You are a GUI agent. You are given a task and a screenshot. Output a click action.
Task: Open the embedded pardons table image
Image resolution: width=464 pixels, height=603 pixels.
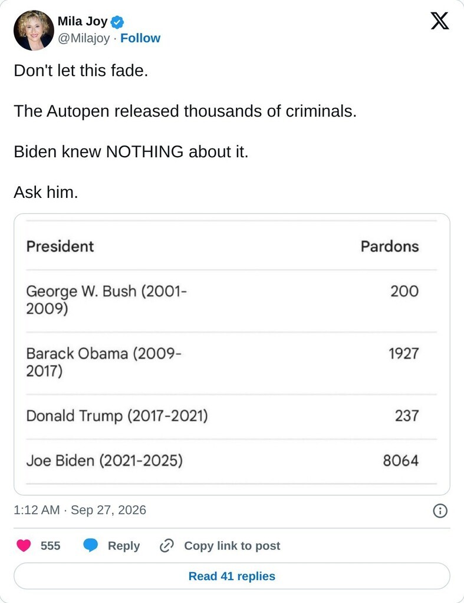tap(232, 354)
